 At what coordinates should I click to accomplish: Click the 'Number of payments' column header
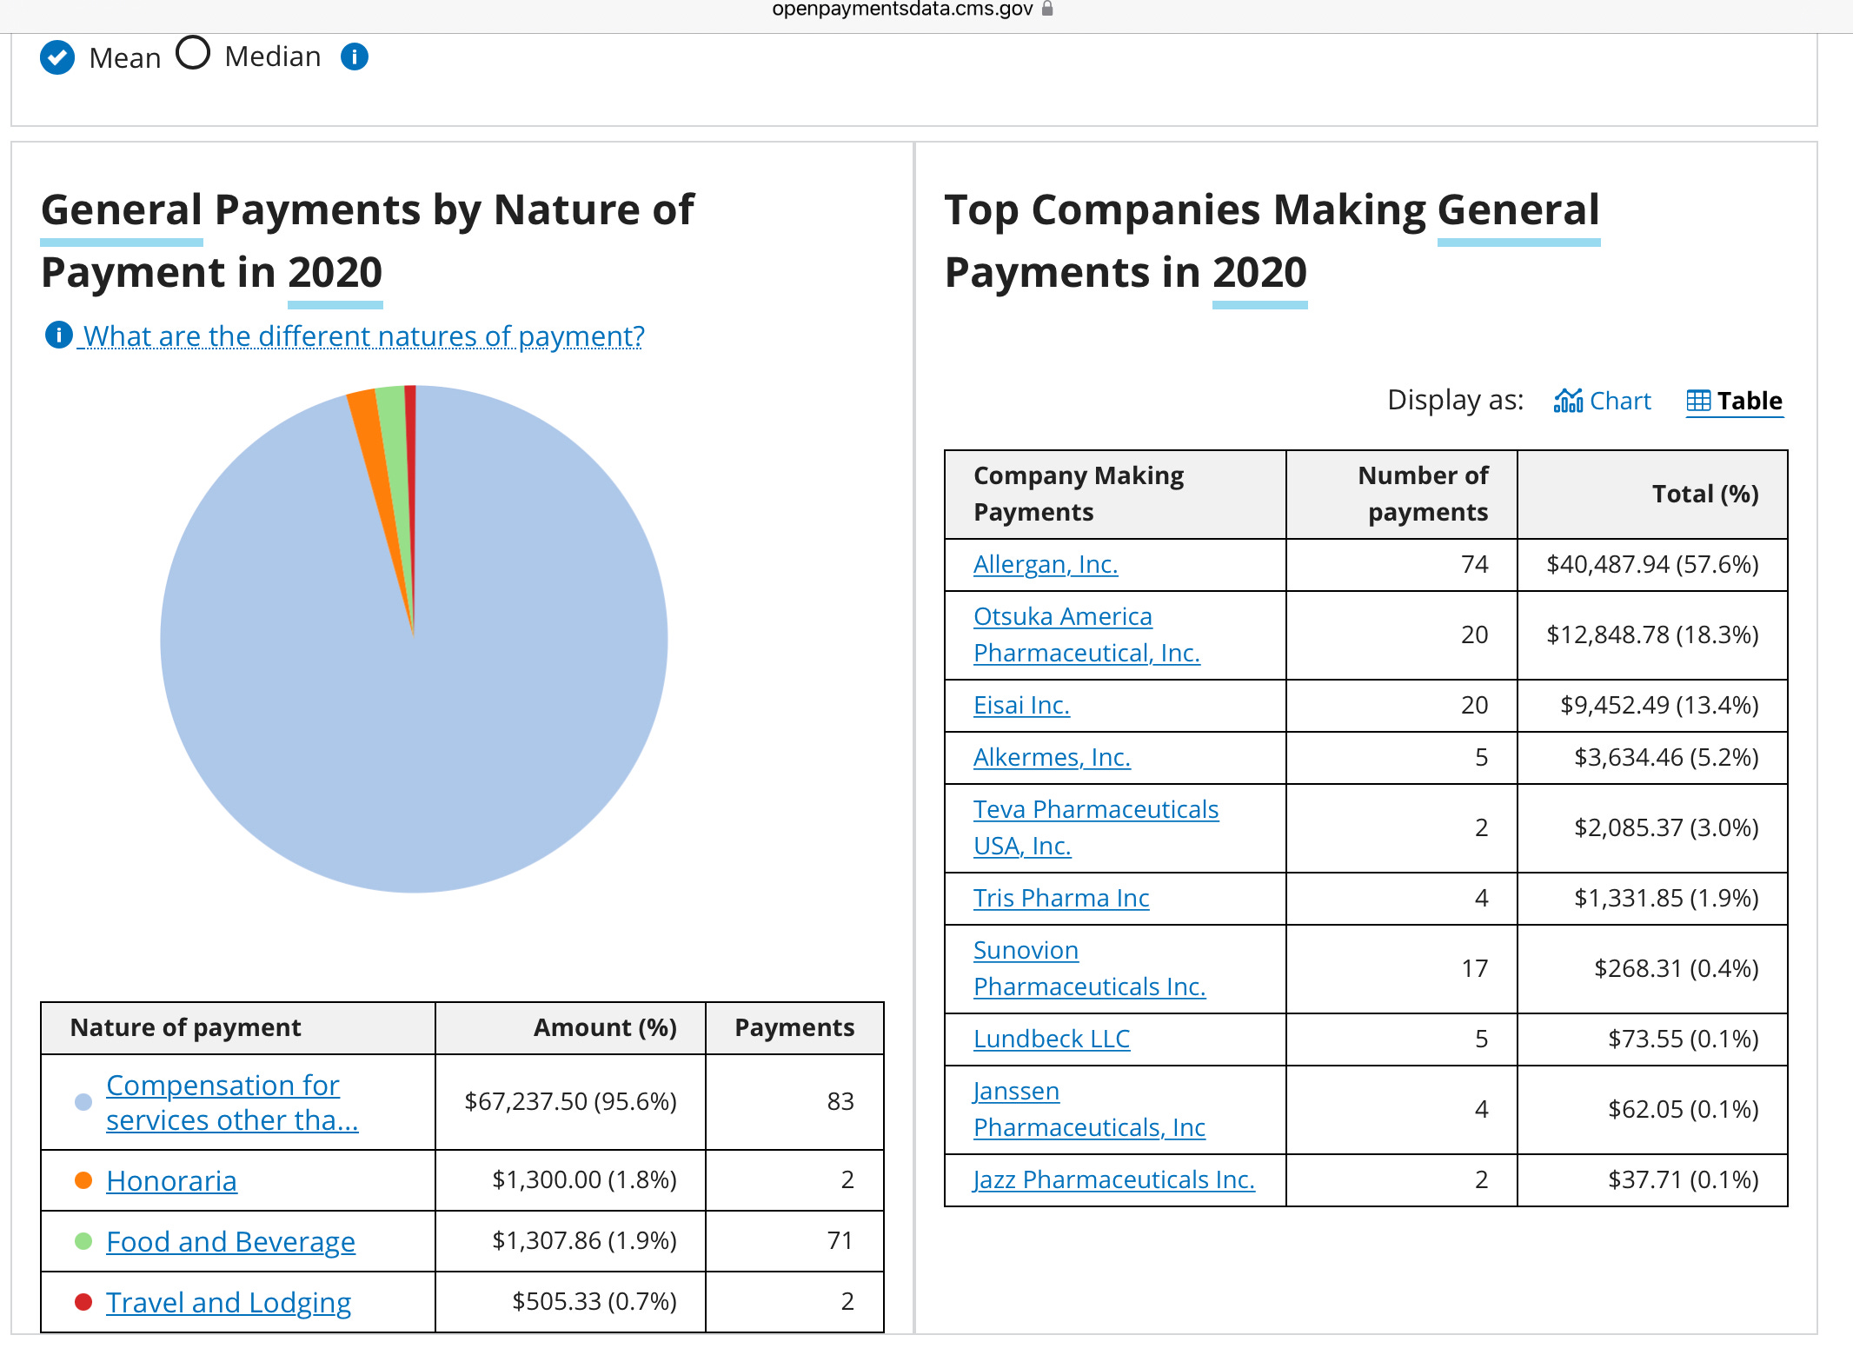pyautogui.click(x=1402, y=494)
